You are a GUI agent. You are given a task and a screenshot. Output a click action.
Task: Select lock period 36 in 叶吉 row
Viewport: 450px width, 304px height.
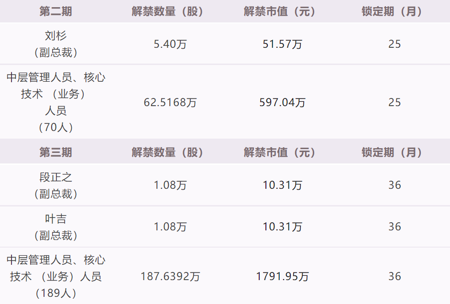[x=395, y=227]
